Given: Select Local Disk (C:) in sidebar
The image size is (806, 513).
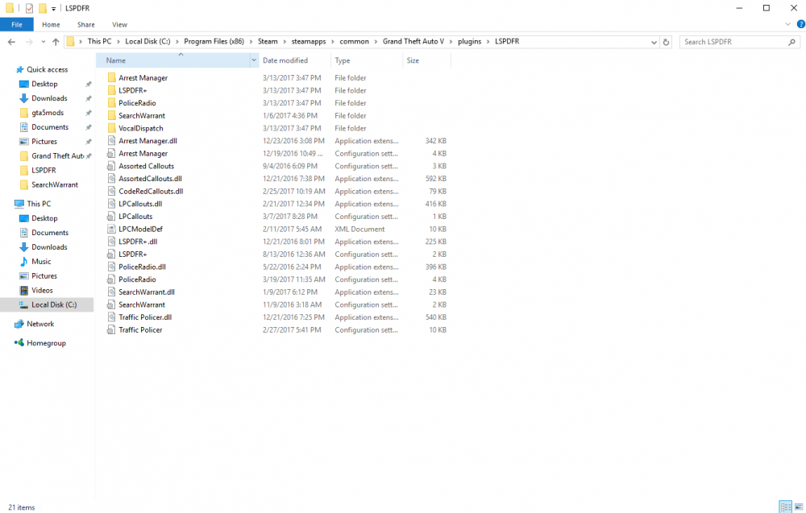Looking at the screenshot, I should 54,304.
